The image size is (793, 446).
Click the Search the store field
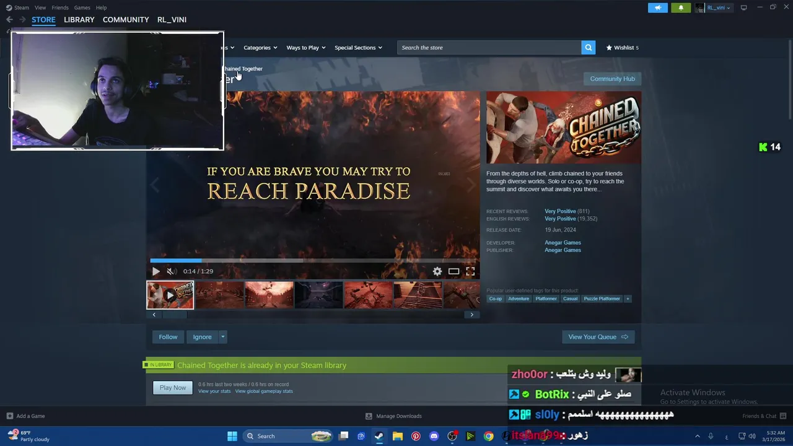tap(489, 48)
